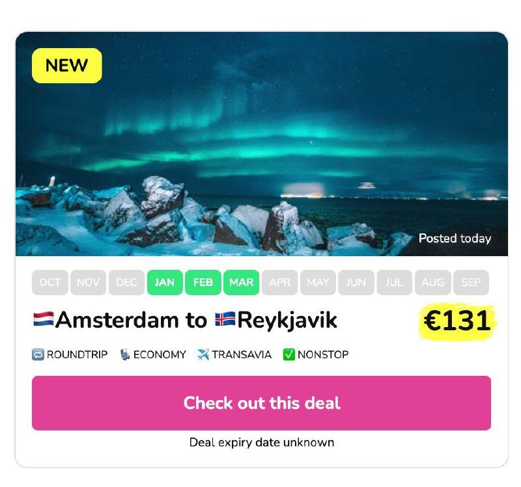The image size is (521, 487).
Task: Click the Transavia airplane icon
Action: [203, 354]
